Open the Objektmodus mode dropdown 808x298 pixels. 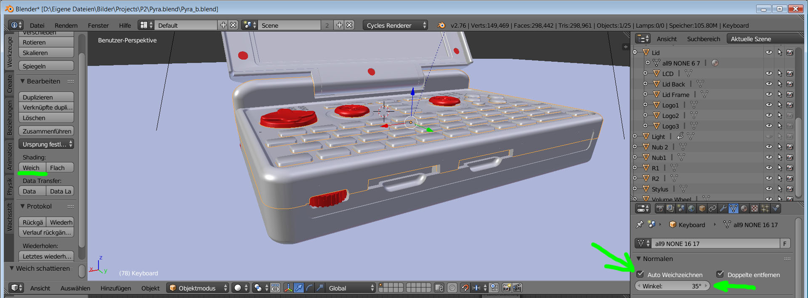(x=198, y=288)
